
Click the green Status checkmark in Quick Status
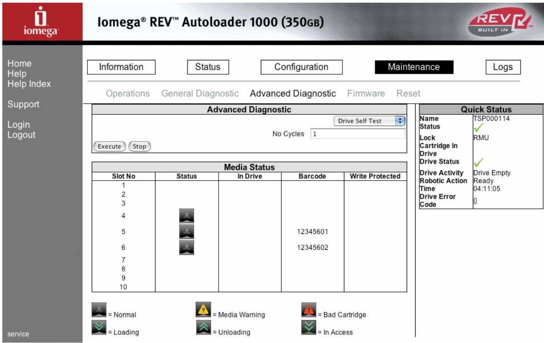(479, 128)
